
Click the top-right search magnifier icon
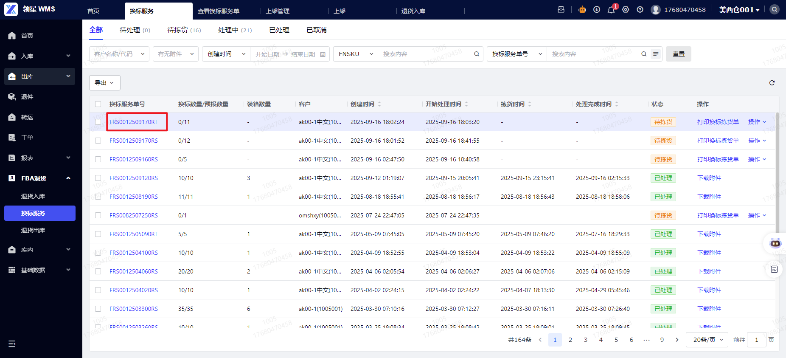tap(775, 9)
